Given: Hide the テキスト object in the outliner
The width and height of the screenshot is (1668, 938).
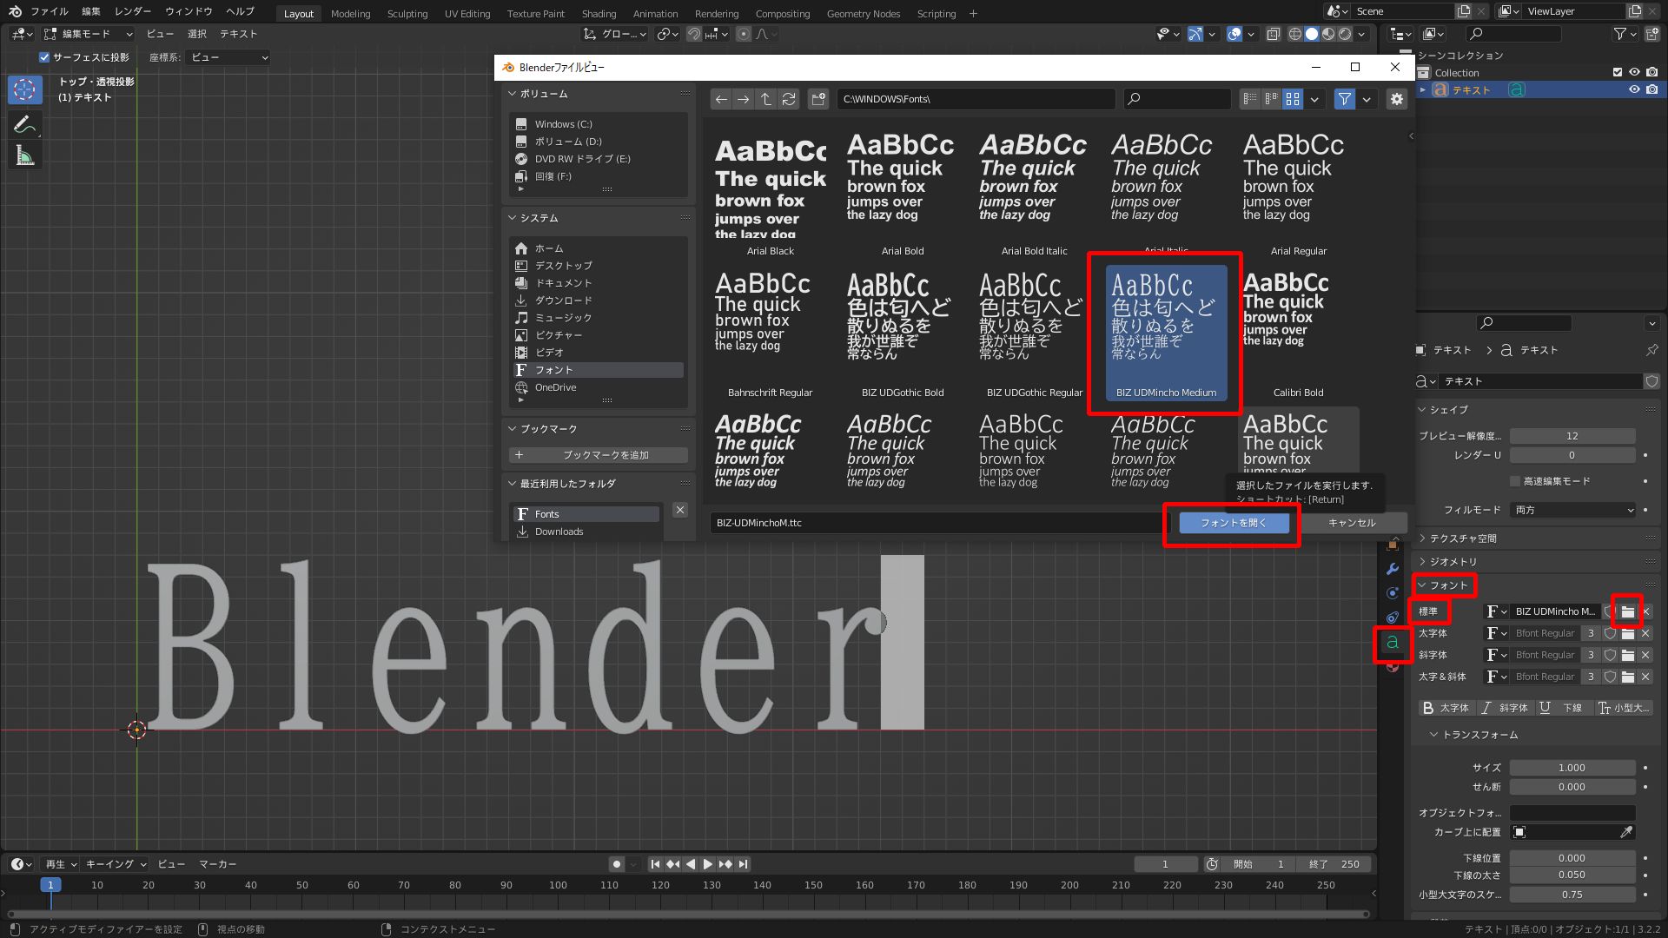Looking at the screenshot, I should tap(1635, 89).
